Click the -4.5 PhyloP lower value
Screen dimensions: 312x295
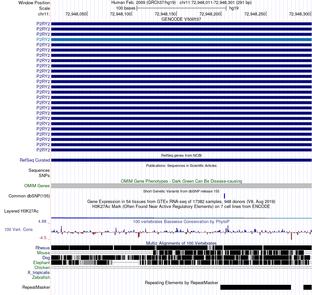(43, 238)
